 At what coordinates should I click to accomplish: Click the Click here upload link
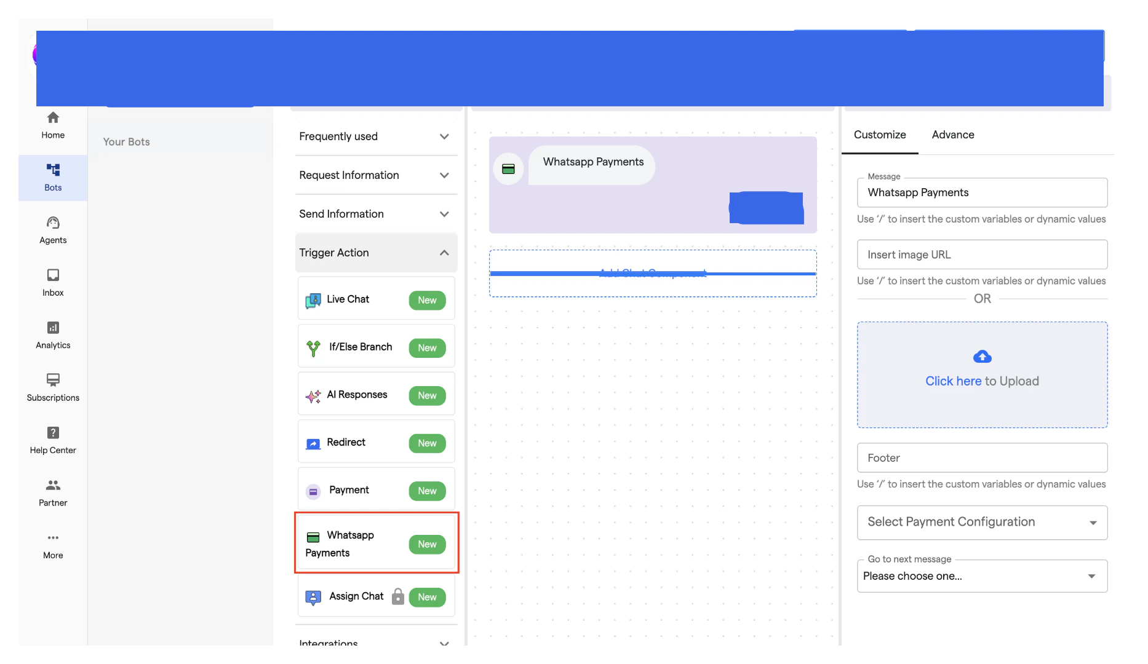(x=953, y=381)
